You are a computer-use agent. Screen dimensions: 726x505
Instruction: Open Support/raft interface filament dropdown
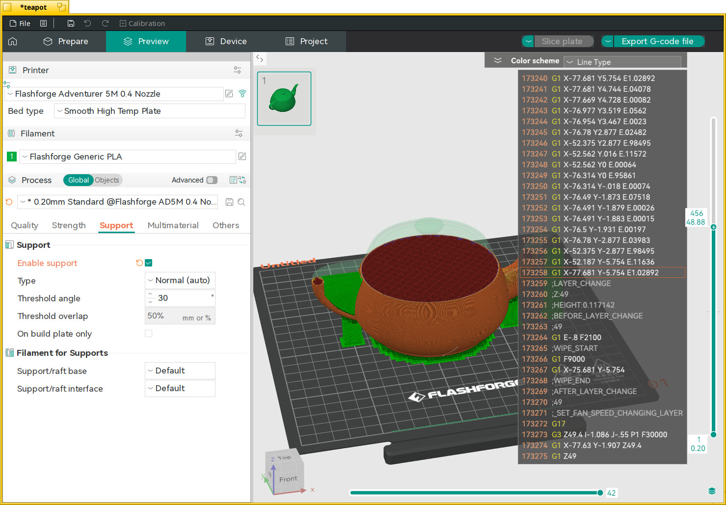click(180, 388)
